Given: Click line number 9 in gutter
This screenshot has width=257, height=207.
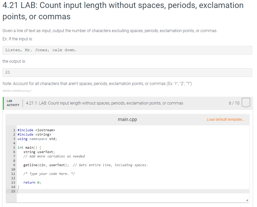Looking at the screenshot, I should click(14, 165).
